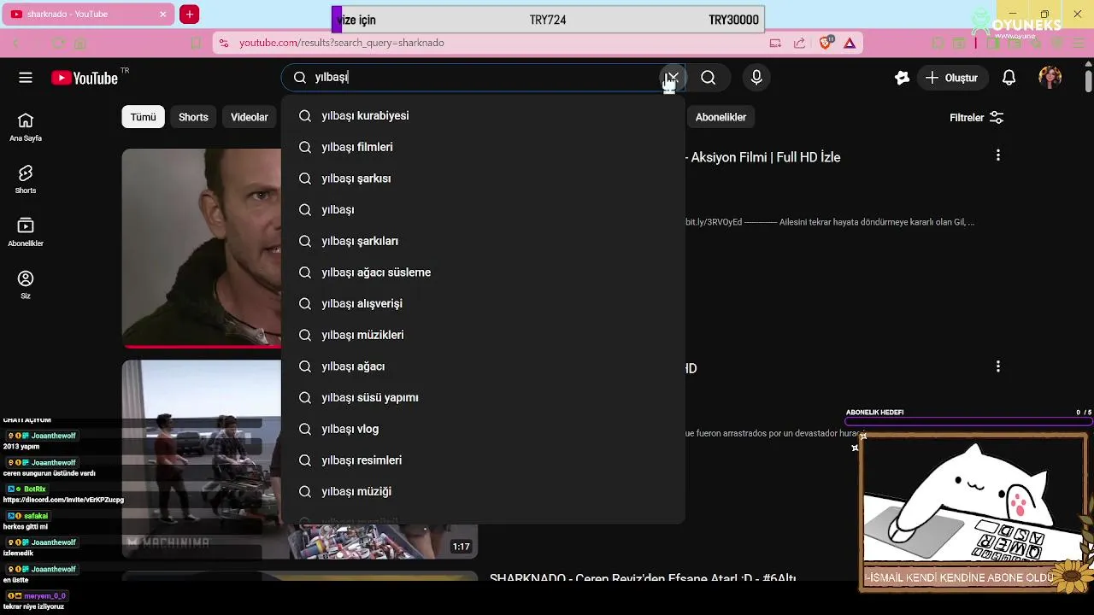Open the account avatar menu
1094x615 pixels.
click(1050, 78)
